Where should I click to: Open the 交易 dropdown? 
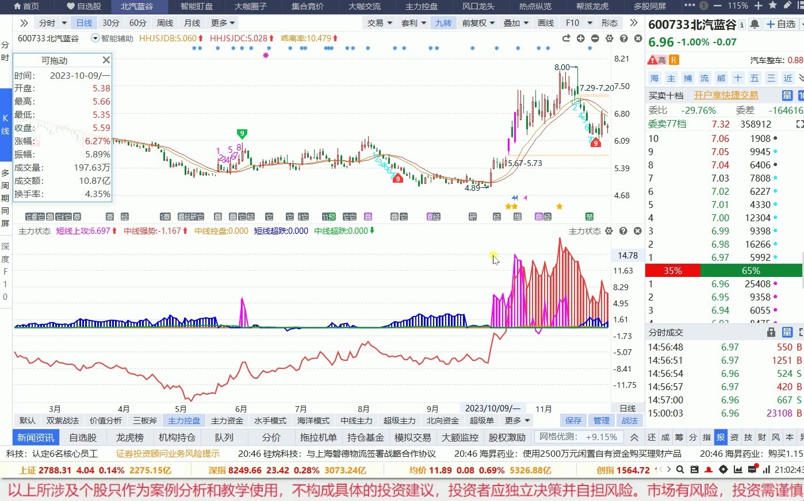(380, 23)
